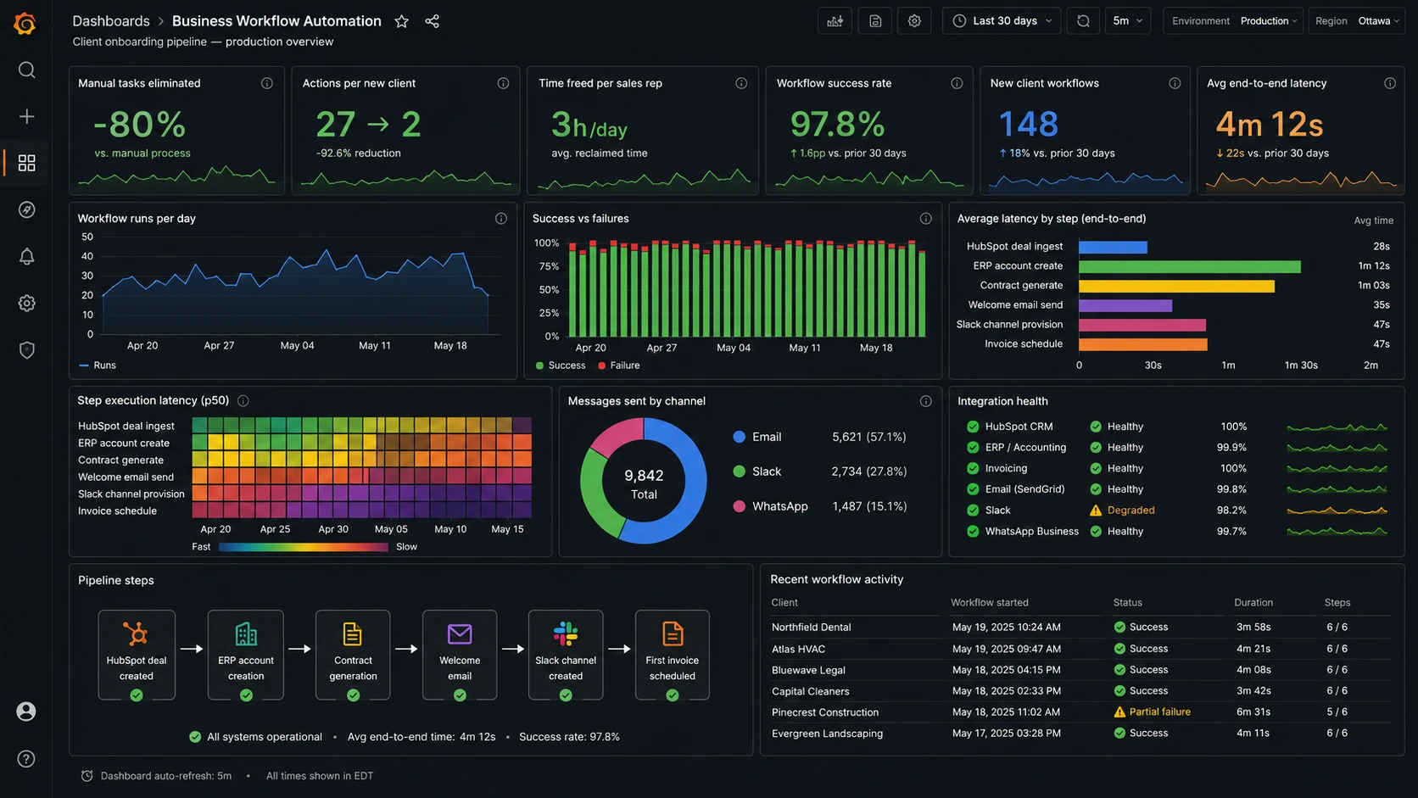Click the First invoice scheduled step icon

point(673,633)
